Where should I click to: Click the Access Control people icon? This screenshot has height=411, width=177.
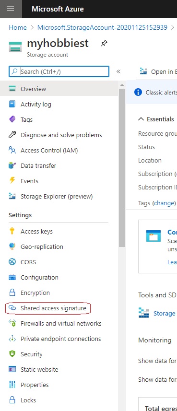12,150
